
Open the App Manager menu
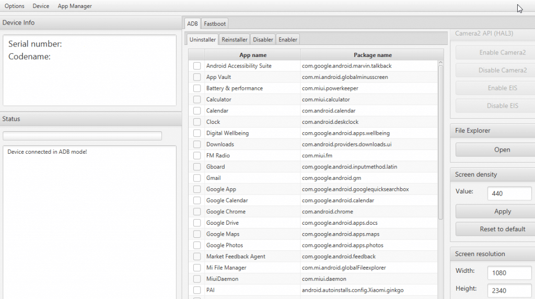pyautogui.click(x=75, y=6)
